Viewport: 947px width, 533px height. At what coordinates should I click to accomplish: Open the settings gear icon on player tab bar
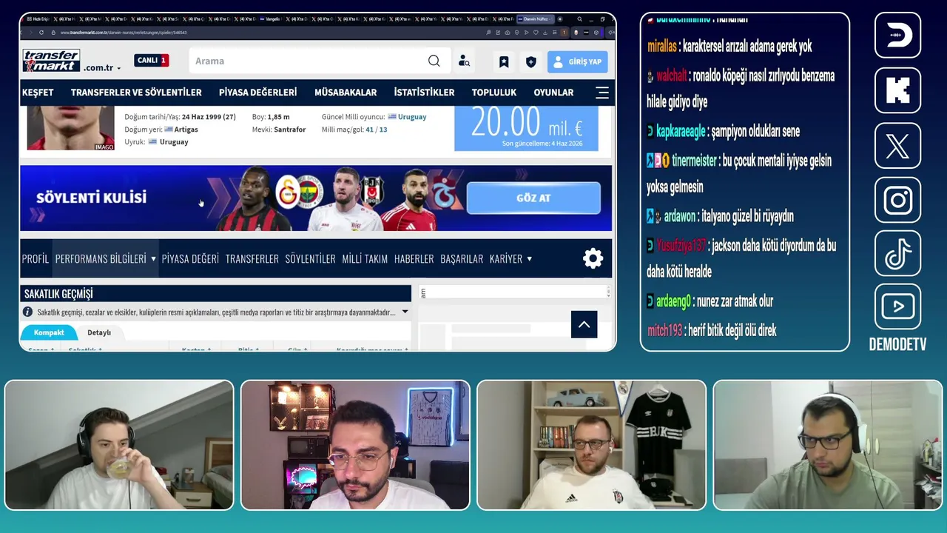click(x=593, y=258)
